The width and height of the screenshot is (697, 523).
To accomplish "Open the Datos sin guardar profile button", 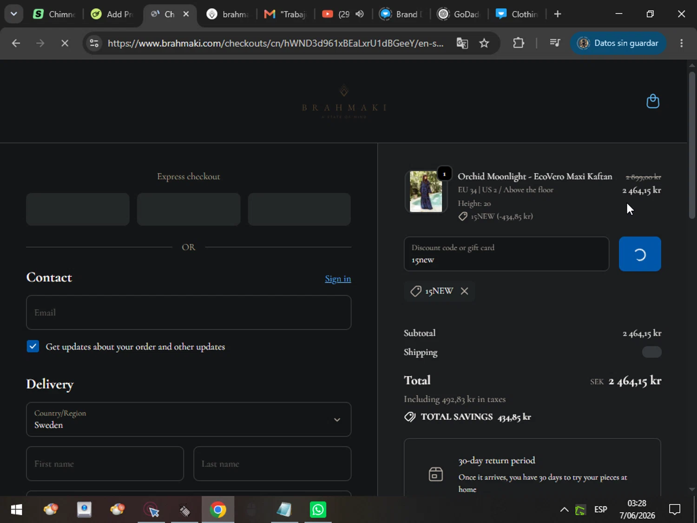I will (618, 43).
